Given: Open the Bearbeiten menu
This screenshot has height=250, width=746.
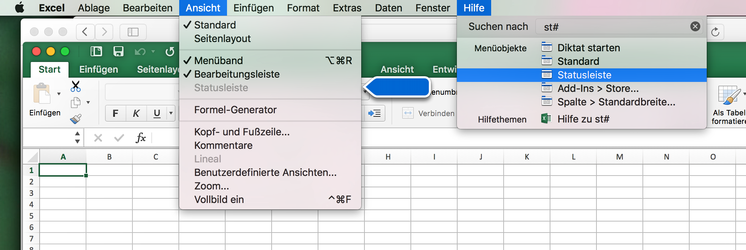Looking at the screenshot, I should coord(148,8).
